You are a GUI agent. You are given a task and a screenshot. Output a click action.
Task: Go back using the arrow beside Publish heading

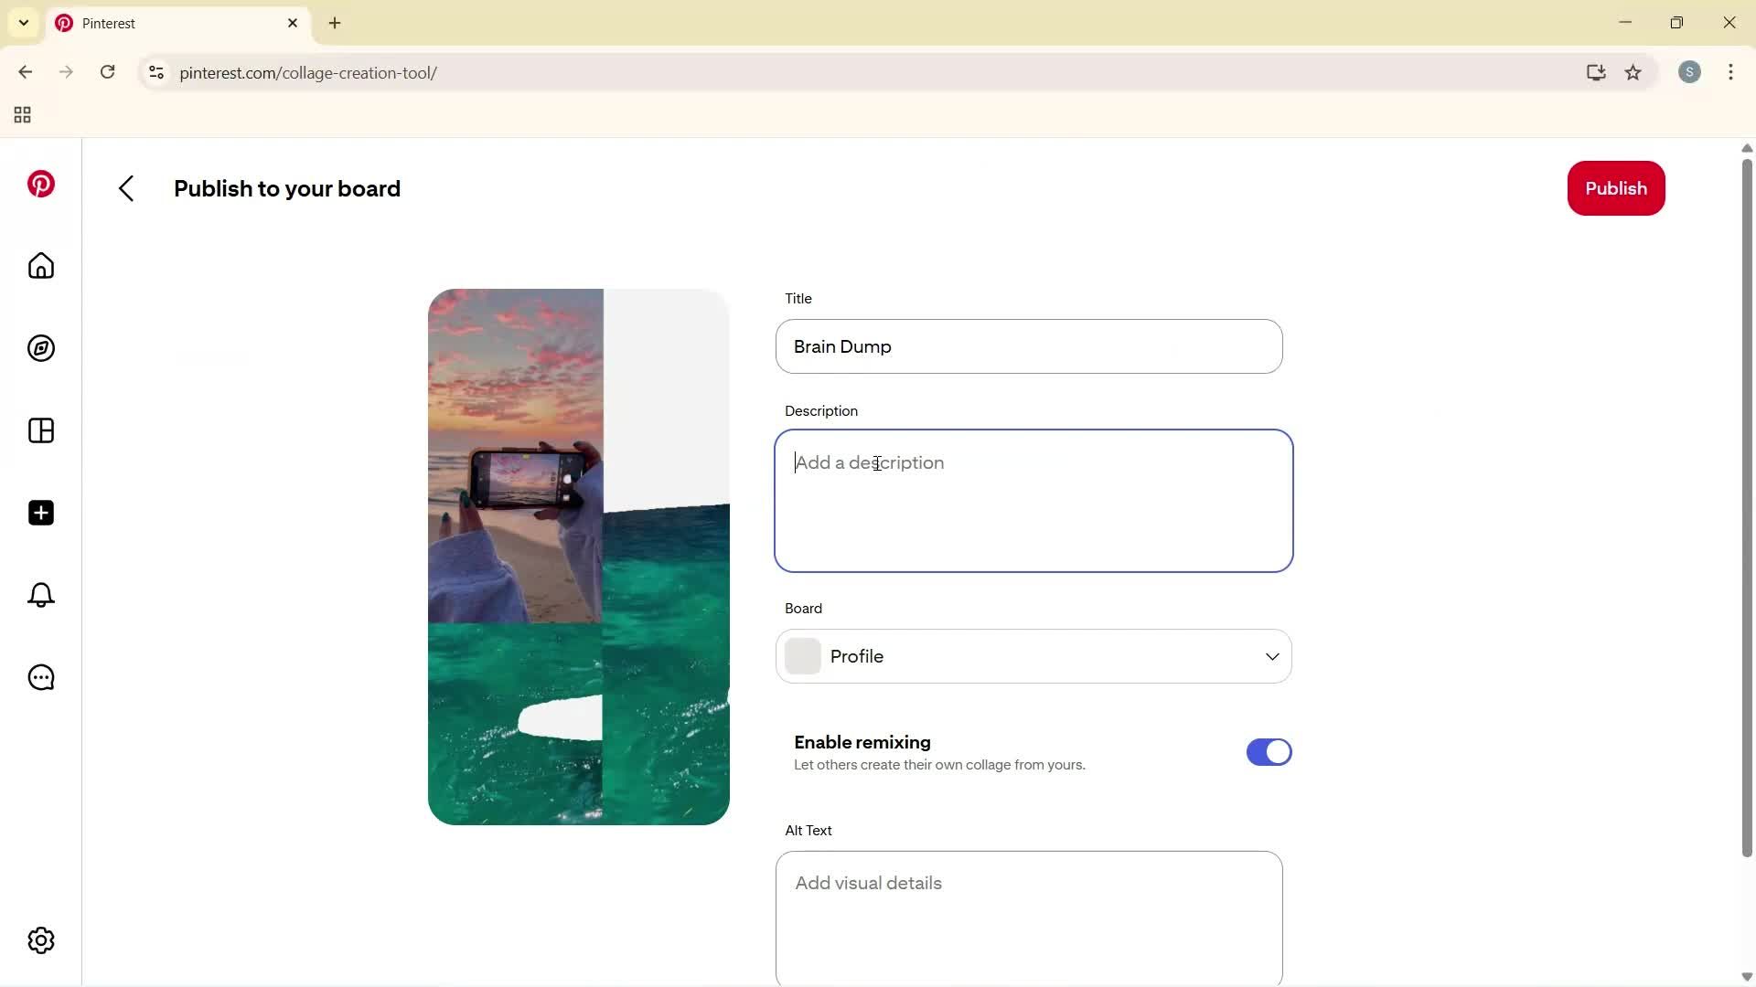coord(126,188)
